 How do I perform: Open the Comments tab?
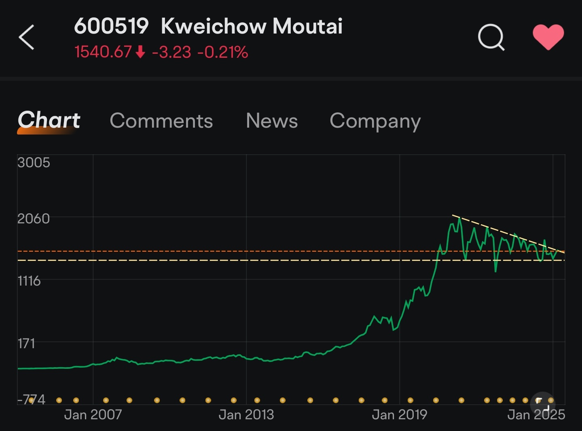tap(161, 121)
